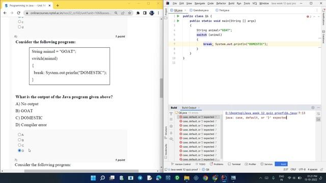The image size is (326, 183).
Task: Show hidden system tray icons chevron
Action: tap(260, 178)
